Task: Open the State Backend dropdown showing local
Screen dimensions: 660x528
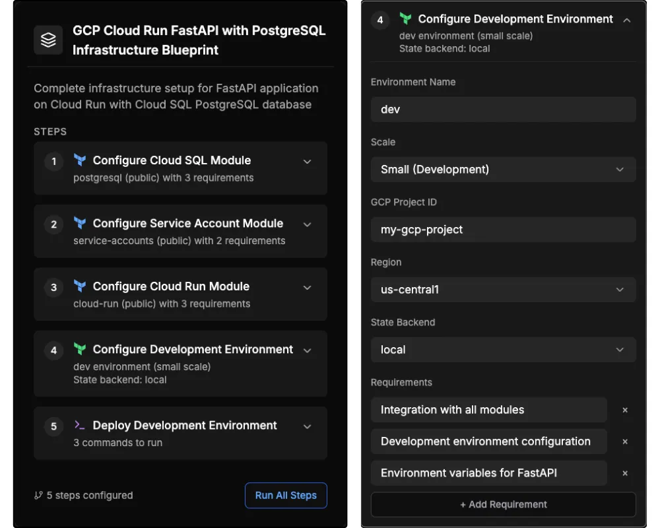Action: [x=503, y=350]
